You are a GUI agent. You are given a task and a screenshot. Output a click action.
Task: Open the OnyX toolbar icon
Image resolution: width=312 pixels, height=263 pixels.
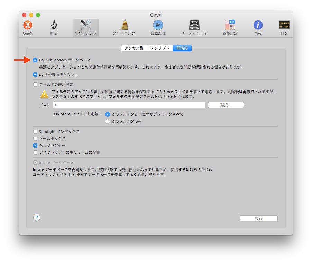click(28, 25)
